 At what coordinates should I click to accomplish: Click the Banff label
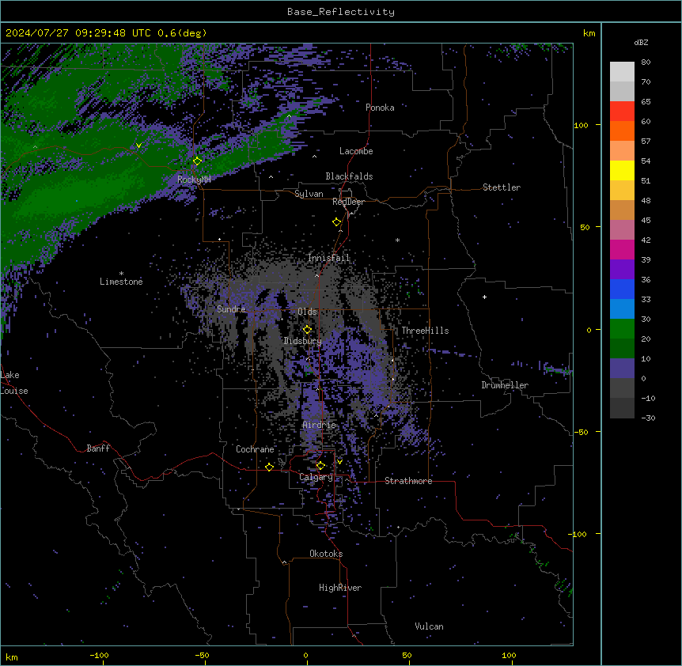point(98,448)
